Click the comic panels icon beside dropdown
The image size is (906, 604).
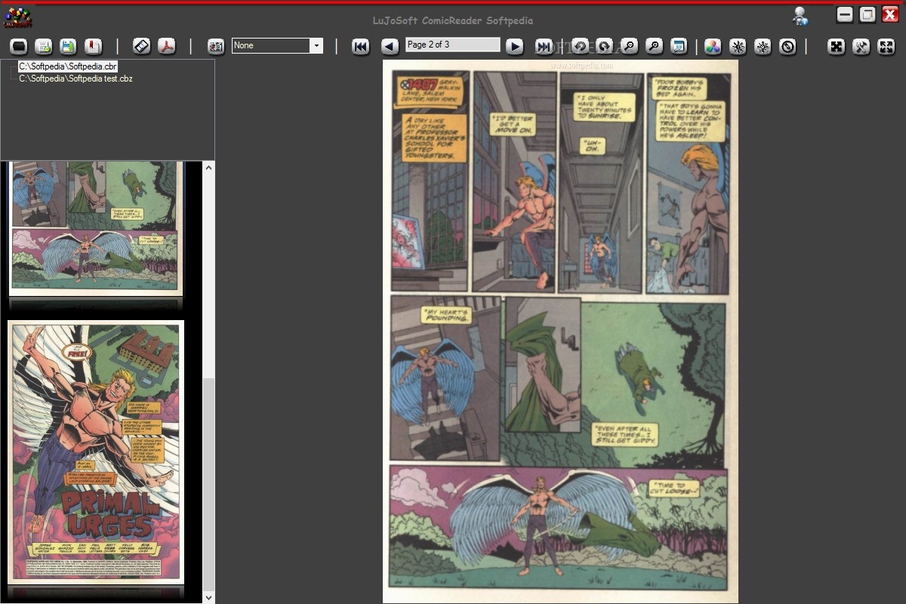216,46
